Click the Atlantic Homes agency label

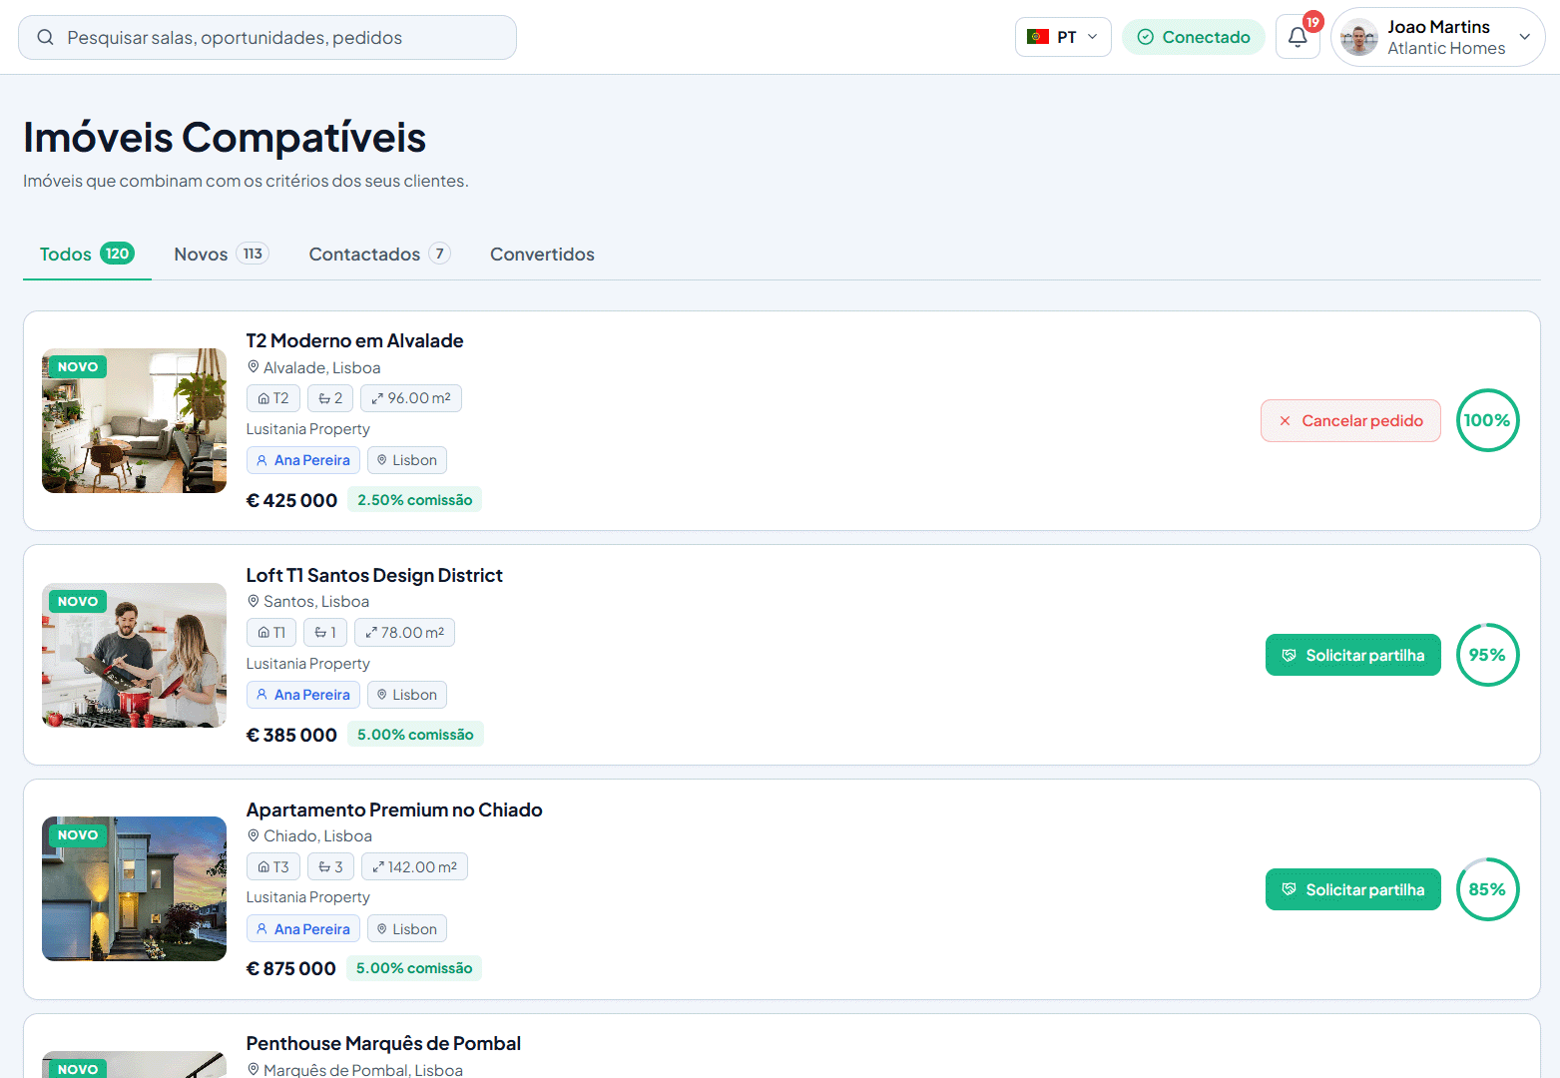coord(1446,48)
